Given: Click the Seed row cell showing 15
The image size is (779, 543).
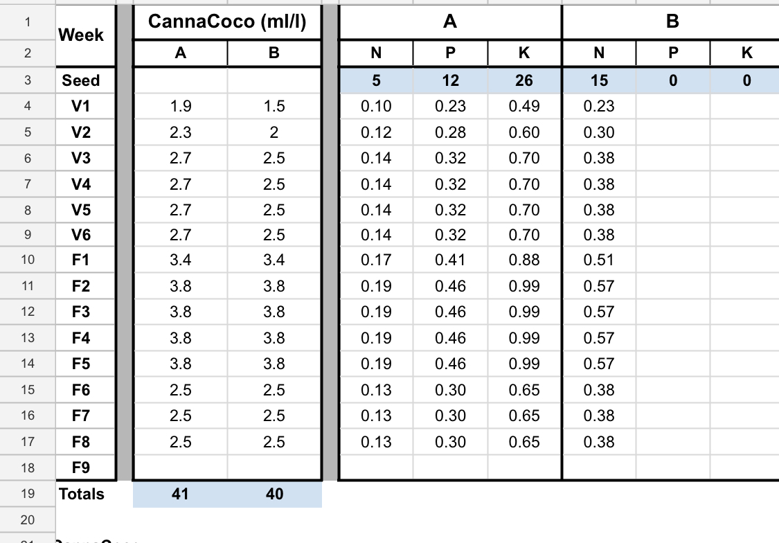Looking at the screenshot, I should (x=599, y=80).
